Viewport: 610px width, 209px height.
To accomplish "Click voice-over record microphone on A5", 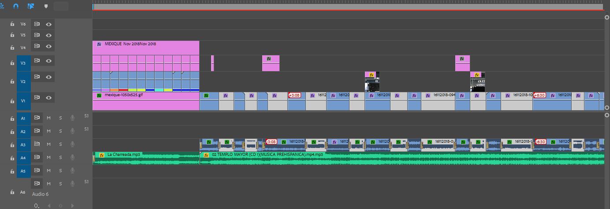I will pos(72,170).
